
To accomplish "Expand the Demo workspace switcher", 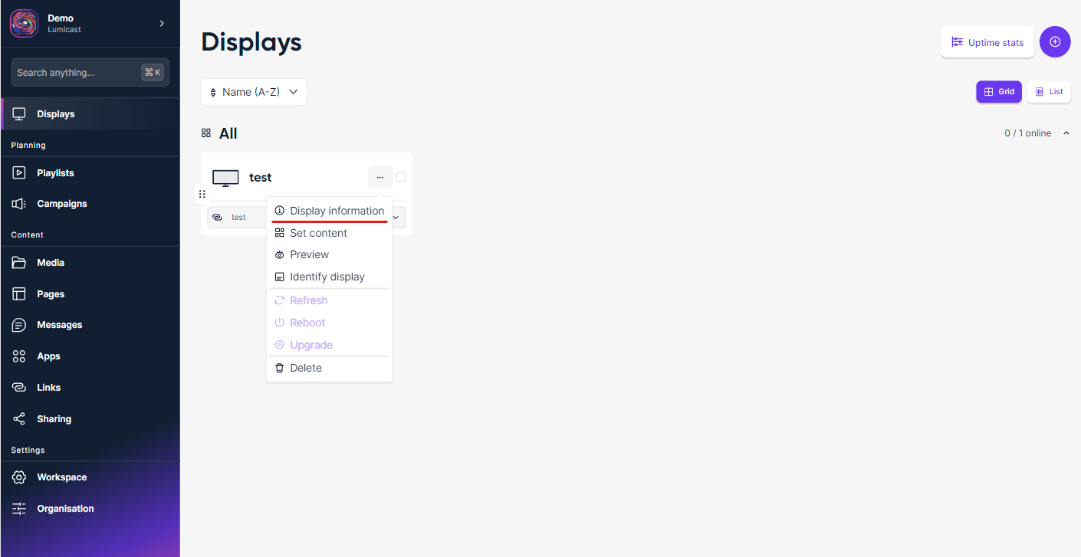I will pyautogui.click(x=162, y=24).
